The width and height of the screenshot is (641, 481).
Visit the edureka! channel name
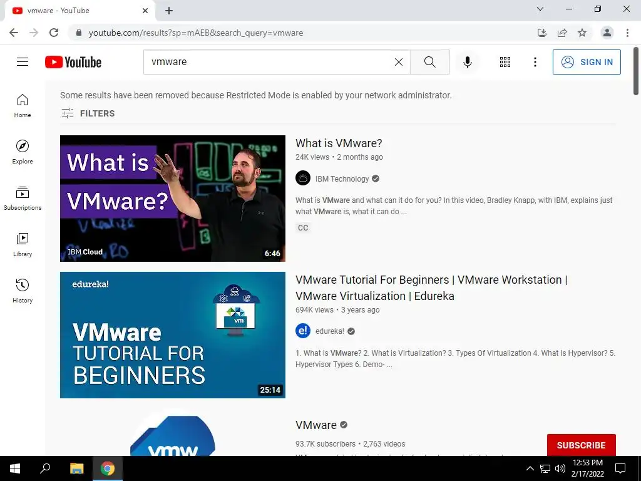pyautogui.click(x=329, y=331)
